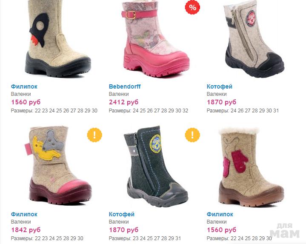Open the mouse appliqué boot photo

click(x=59, y=166)
